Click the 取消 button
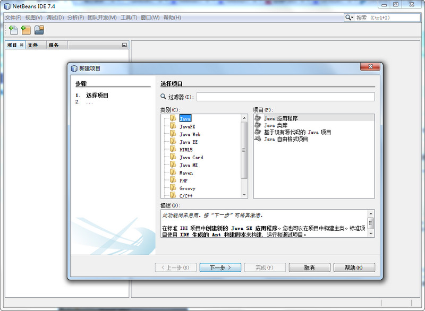This screenshot has width=425, height=311. coord(310,267)
